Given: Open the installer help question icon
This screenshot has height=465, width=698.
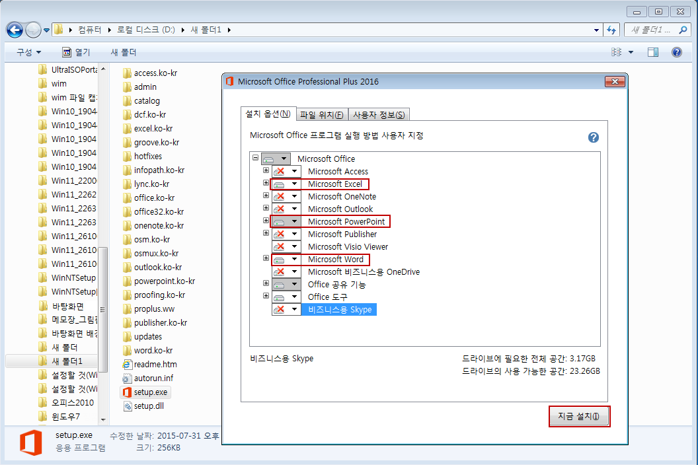Looking at the screenshot, I should [x=594, y=137].
